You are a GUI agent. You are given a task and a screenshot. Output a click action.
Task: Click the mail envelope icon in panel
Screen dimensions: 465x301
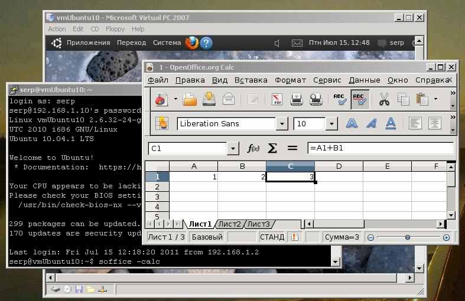pos(297,43)
